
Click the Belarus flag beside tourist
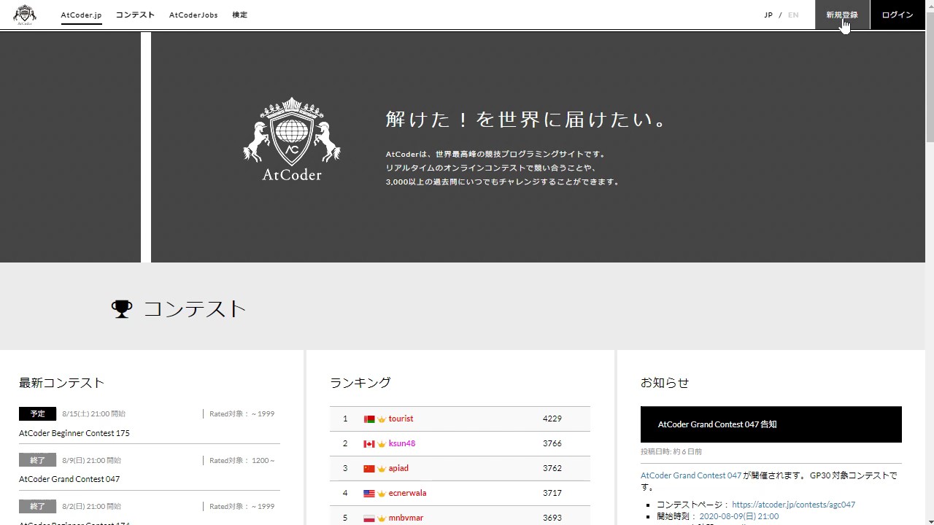coord(368,419)
